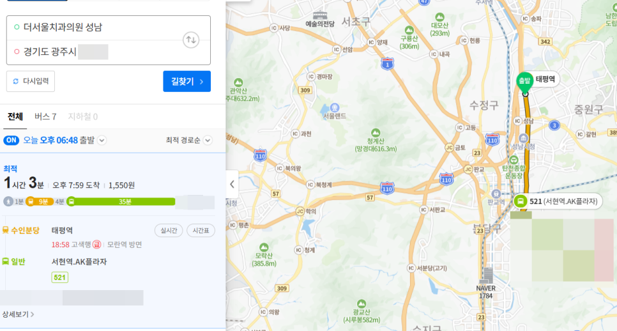The width and height of the screenshot is (617, 331).
Task: Open the 최적 경로순 sort dropdown
Action: (x=188, y=141)
